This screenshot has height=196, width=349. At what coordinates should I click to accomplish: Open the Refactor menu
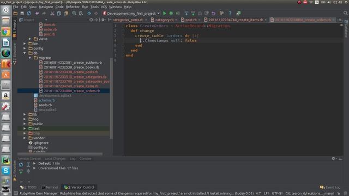click(73, 7)
